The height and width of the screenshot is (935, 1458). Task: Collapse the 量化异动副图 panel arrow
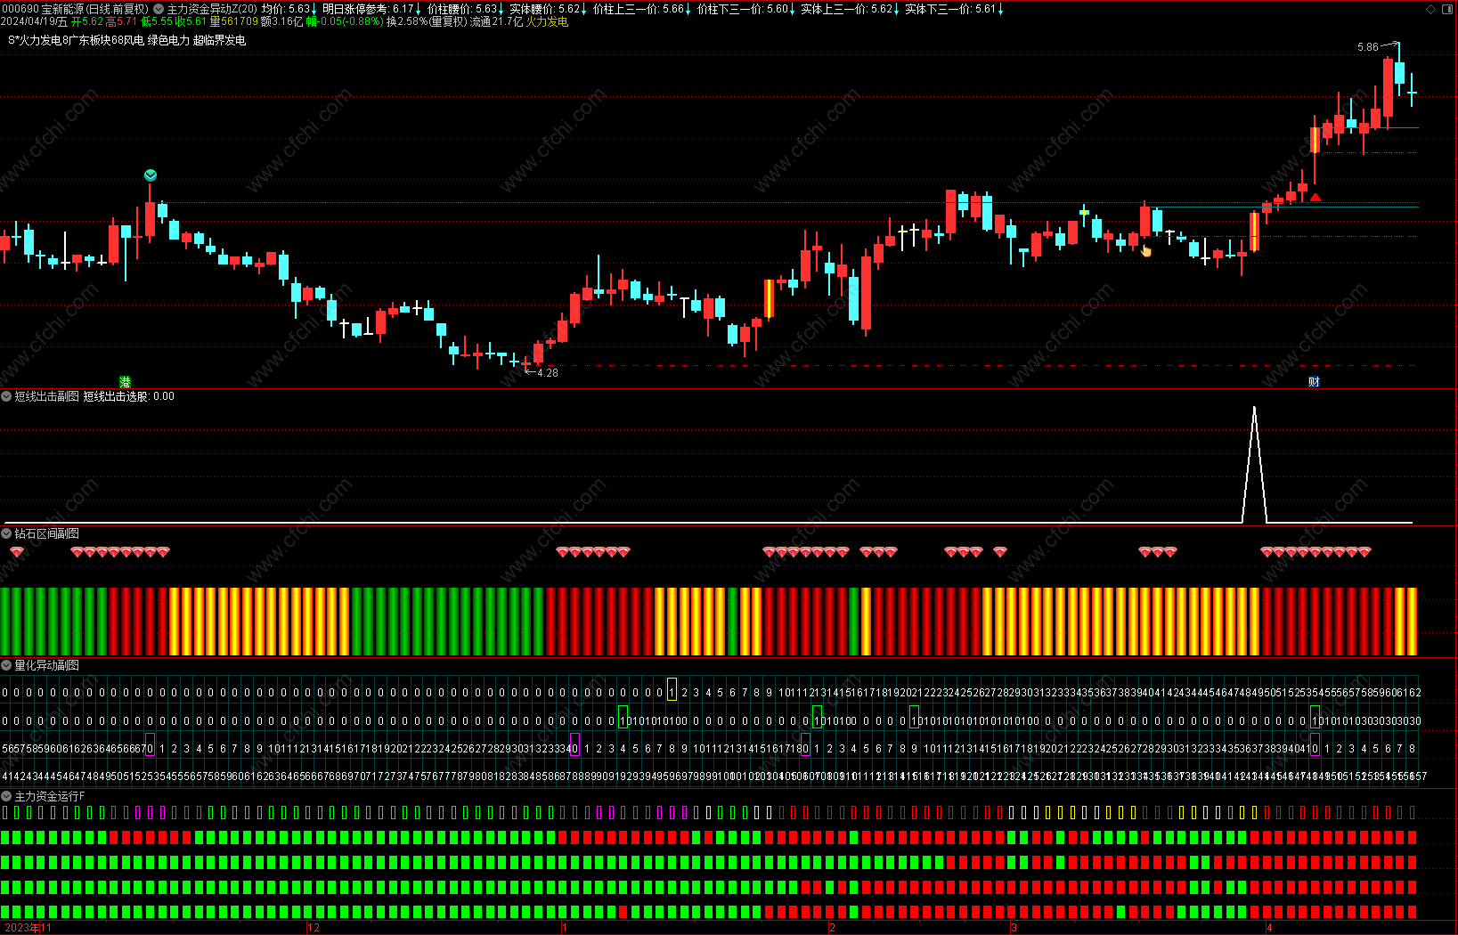pyautogui.click(x=6, y=665)
